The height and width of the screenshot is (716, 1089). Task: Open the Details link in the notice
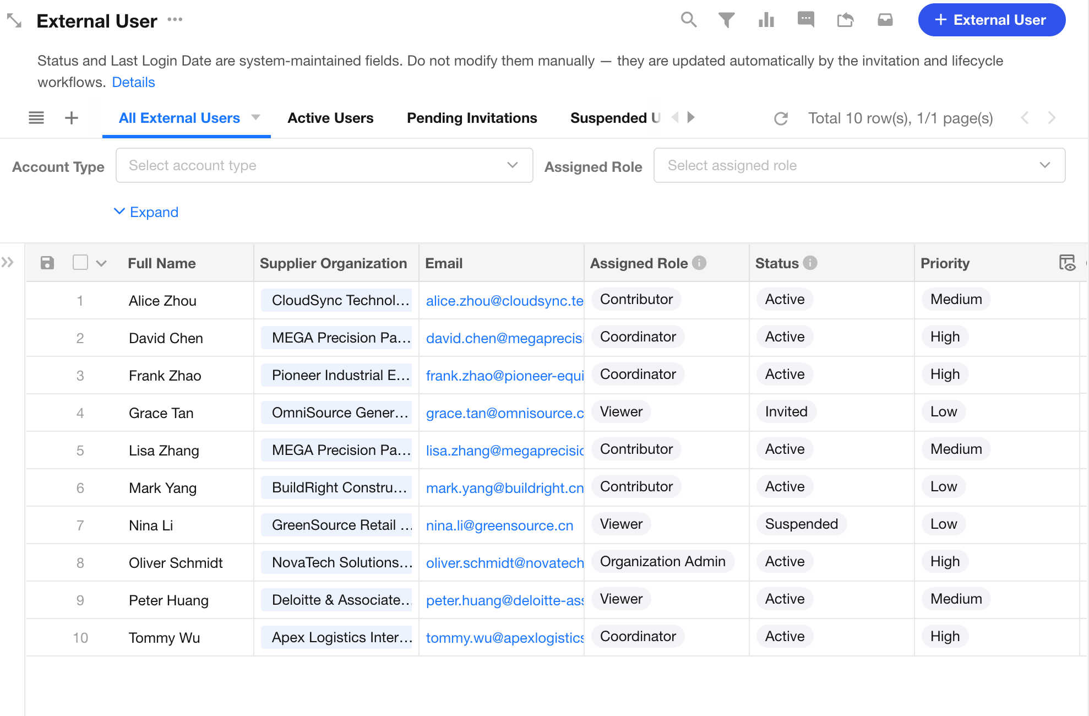133,82
